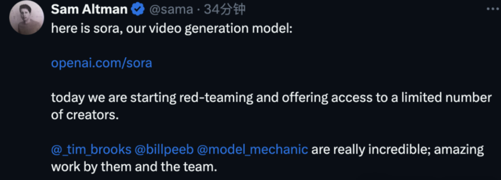Open the openai.com/sora link
This screenshot has width=501, height=180.
tap(101, 63)
